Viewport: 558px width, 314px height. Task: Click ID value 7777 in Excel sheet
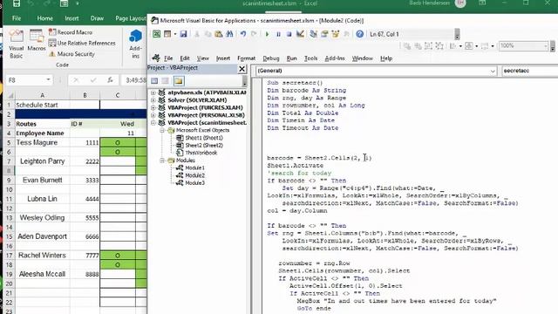coord(85,256)
